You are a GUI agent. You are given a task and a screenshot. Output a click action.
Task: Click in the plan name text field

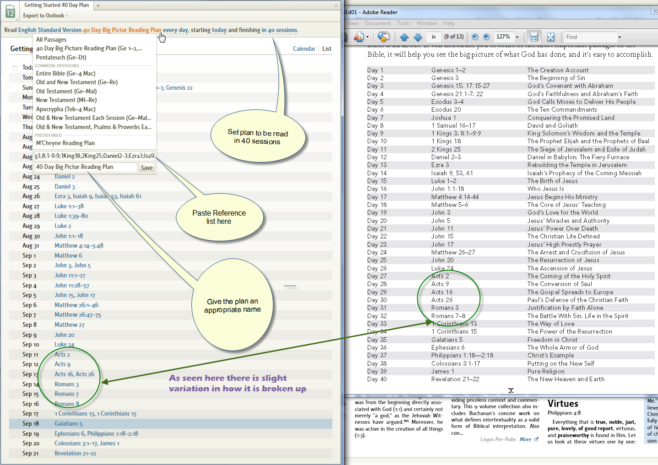click(86, 167)
